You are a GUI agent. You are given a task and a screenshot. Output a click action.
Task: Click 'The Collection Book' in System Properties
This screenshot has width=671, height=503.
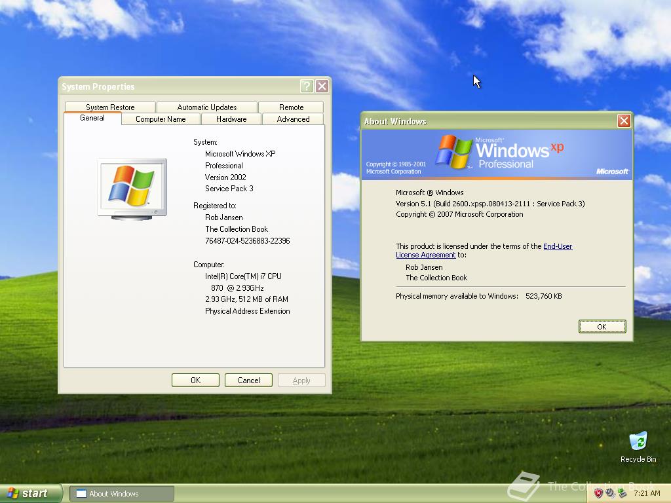click(236, 229)
